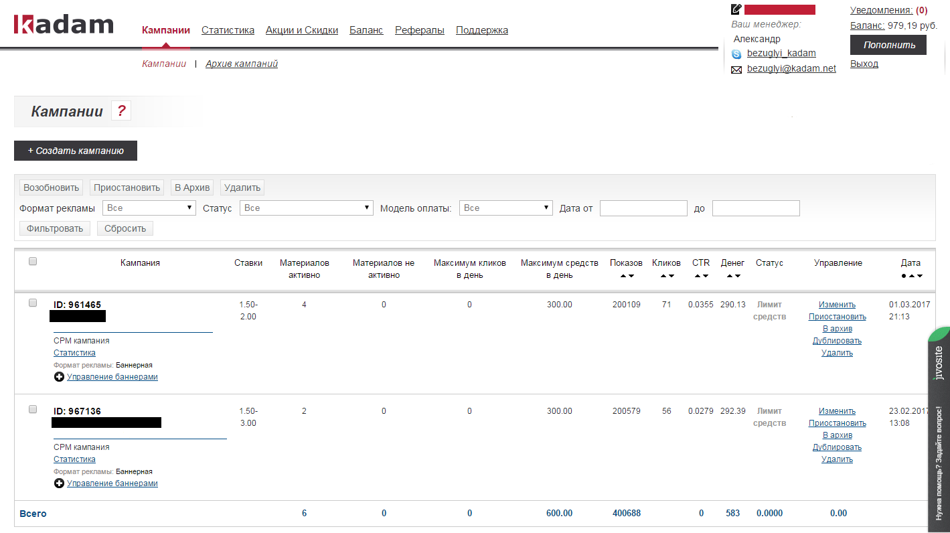Open the Формат рекламы dropdown
The image size is (950, 533).
tap(149, 208)
